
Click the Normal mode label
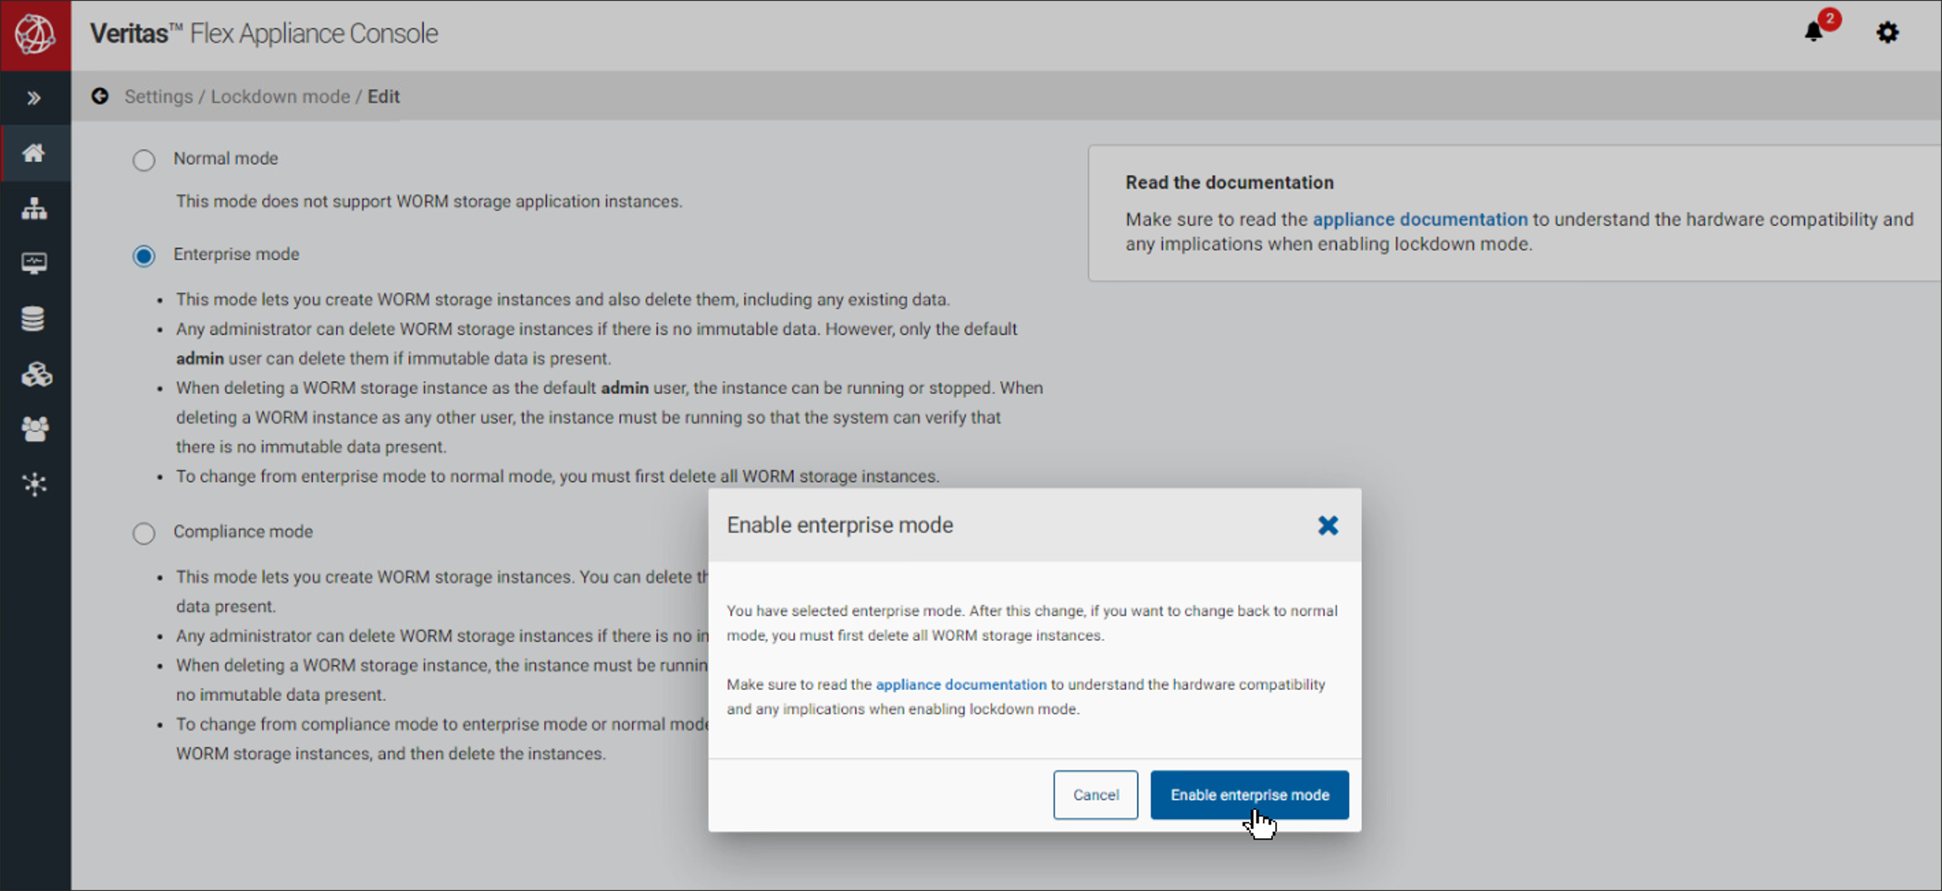pyautogui.click(x=225, y=158)
